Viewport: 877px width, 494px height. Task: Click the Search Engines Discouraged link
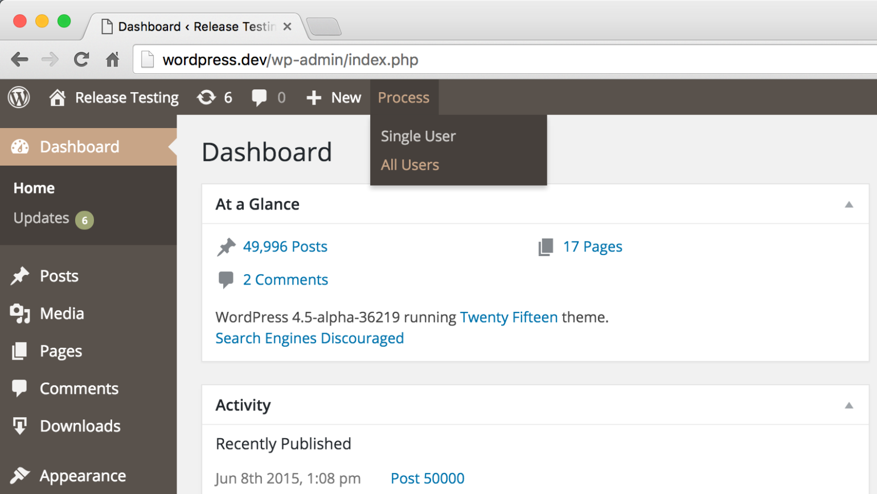310,338
